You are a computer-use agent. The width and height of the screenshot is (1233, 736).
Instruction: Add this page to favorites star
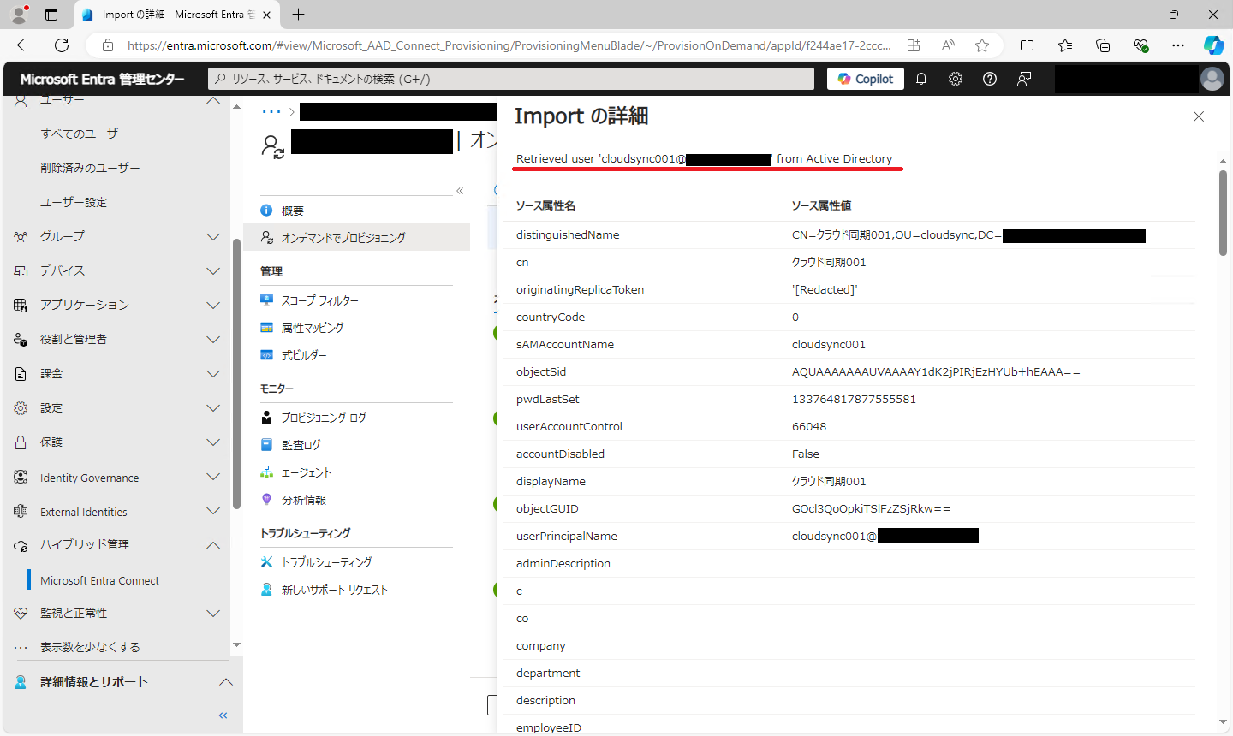tap(982, 45)
